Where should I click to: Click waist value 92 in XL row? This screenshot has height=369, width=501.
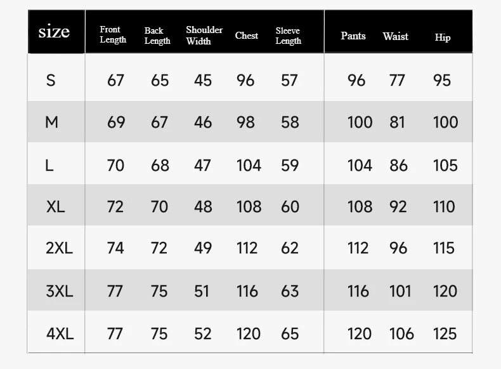tap(398, 207)
